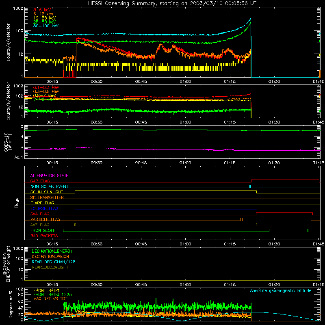The image size is (325, 325).
Task: Click the 'GOES-10 [W m-2]' axis label
Action: [8, 142]
